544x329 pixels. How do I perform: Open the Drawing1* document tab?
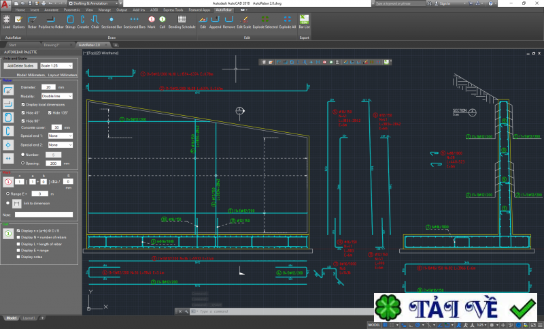52,44
